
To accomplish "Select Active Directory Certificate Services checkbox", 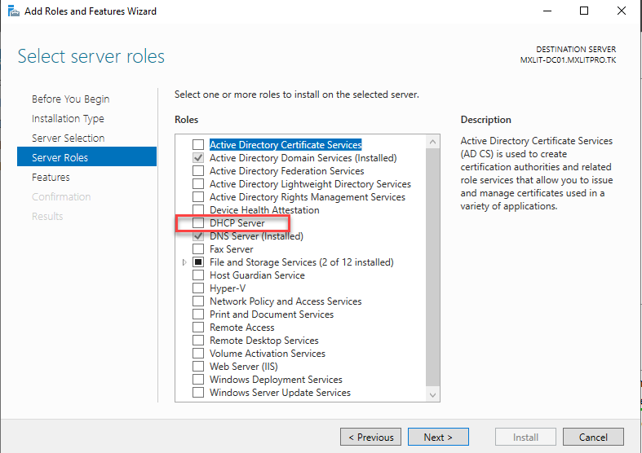I will click(x=198, y=145).
